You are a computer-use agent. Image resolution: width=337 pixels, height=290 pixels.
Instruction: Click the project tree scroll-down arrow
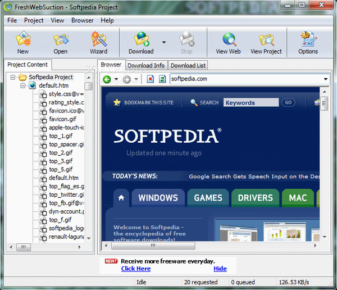[x=89, y=238]
